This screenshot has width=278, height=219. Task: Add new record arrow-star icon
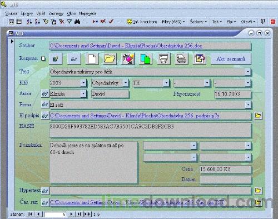[95, 22]
